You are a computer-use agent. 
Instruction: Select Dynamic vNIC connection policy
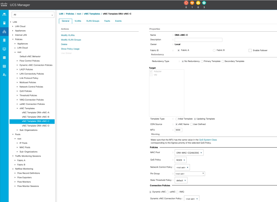[150, 192]
